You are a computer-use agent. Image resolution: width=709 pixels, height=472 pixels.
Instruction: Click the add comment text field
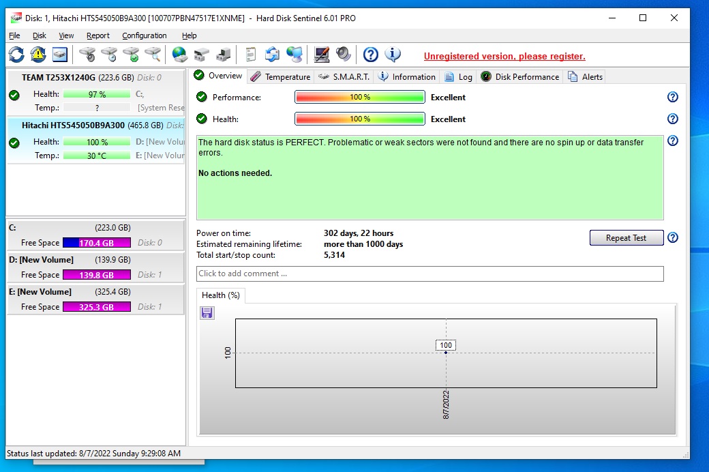[x=429, y=274]
